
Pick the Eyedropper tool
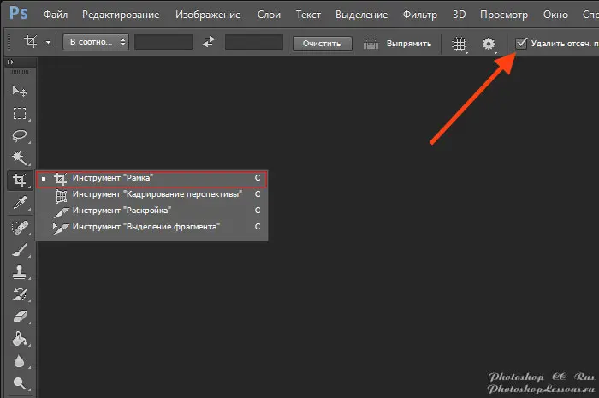(x=19, y=203)
